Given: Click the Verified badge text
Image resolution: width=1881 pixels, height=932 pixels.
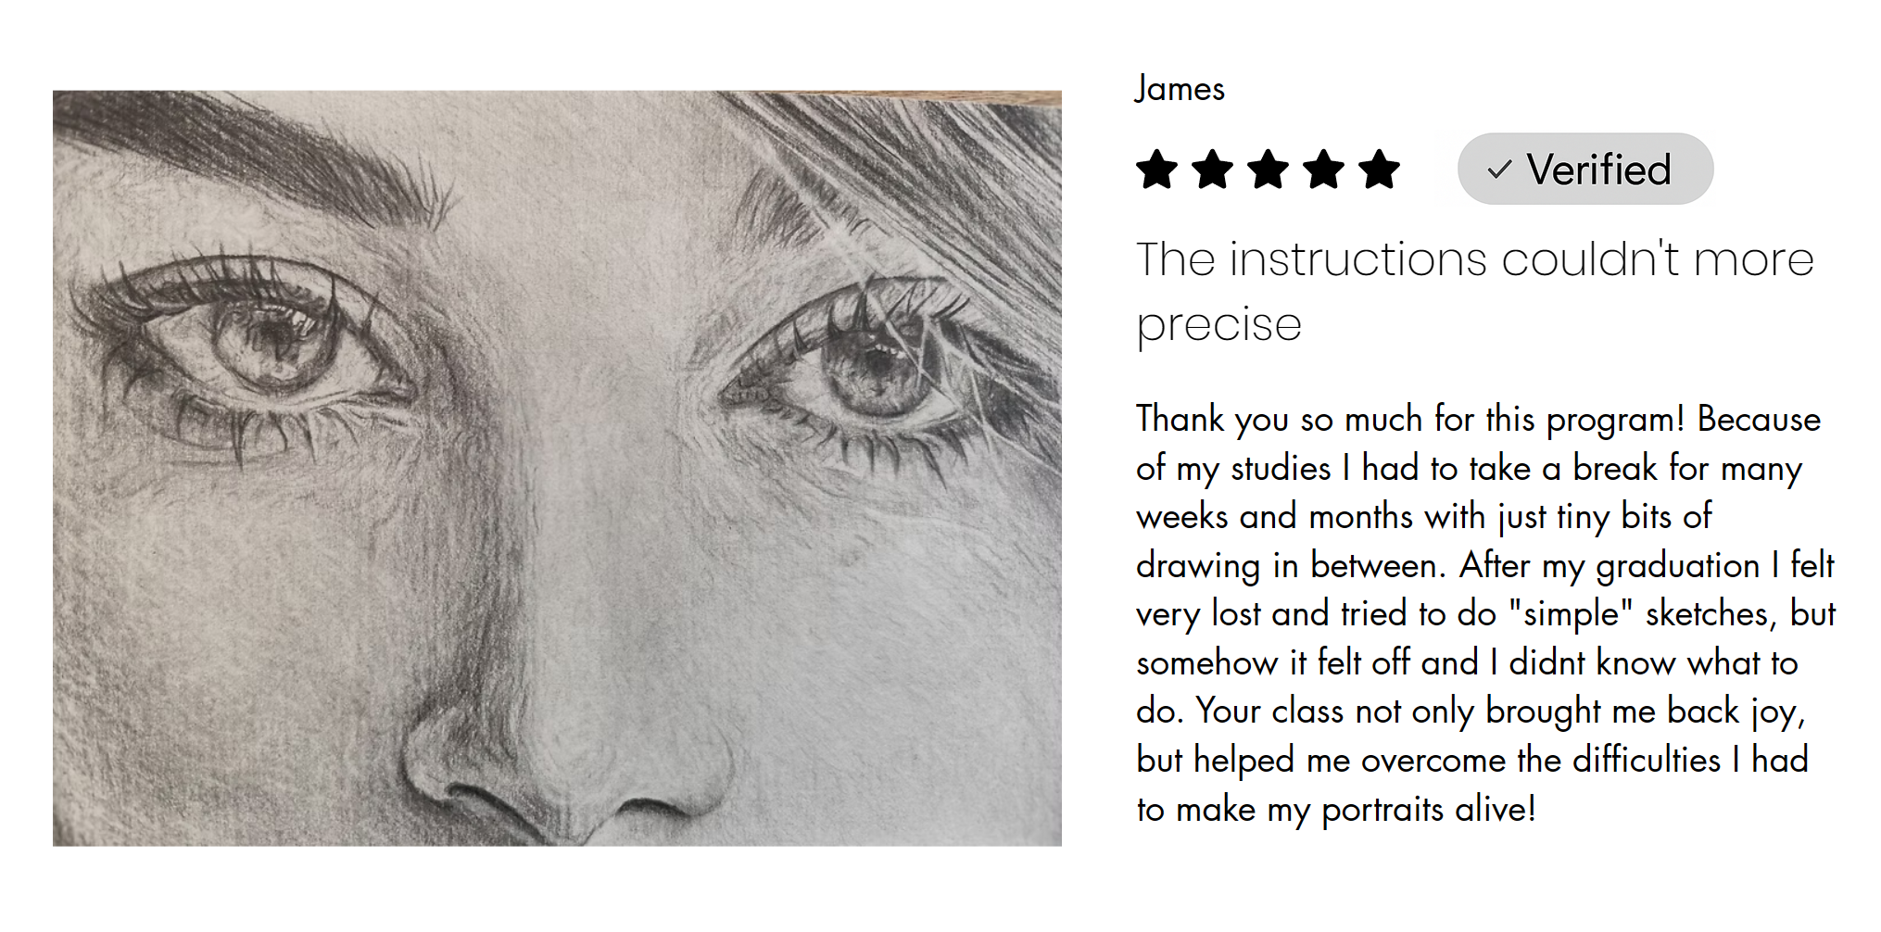Looking at the screenshot, I should [x=1598, y=170].
